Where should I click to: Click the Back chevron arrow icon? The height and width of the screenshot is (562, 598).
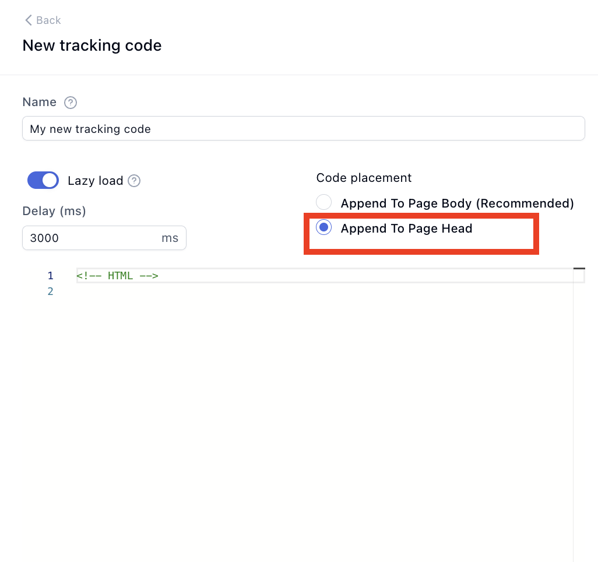(x=28, y=20)
